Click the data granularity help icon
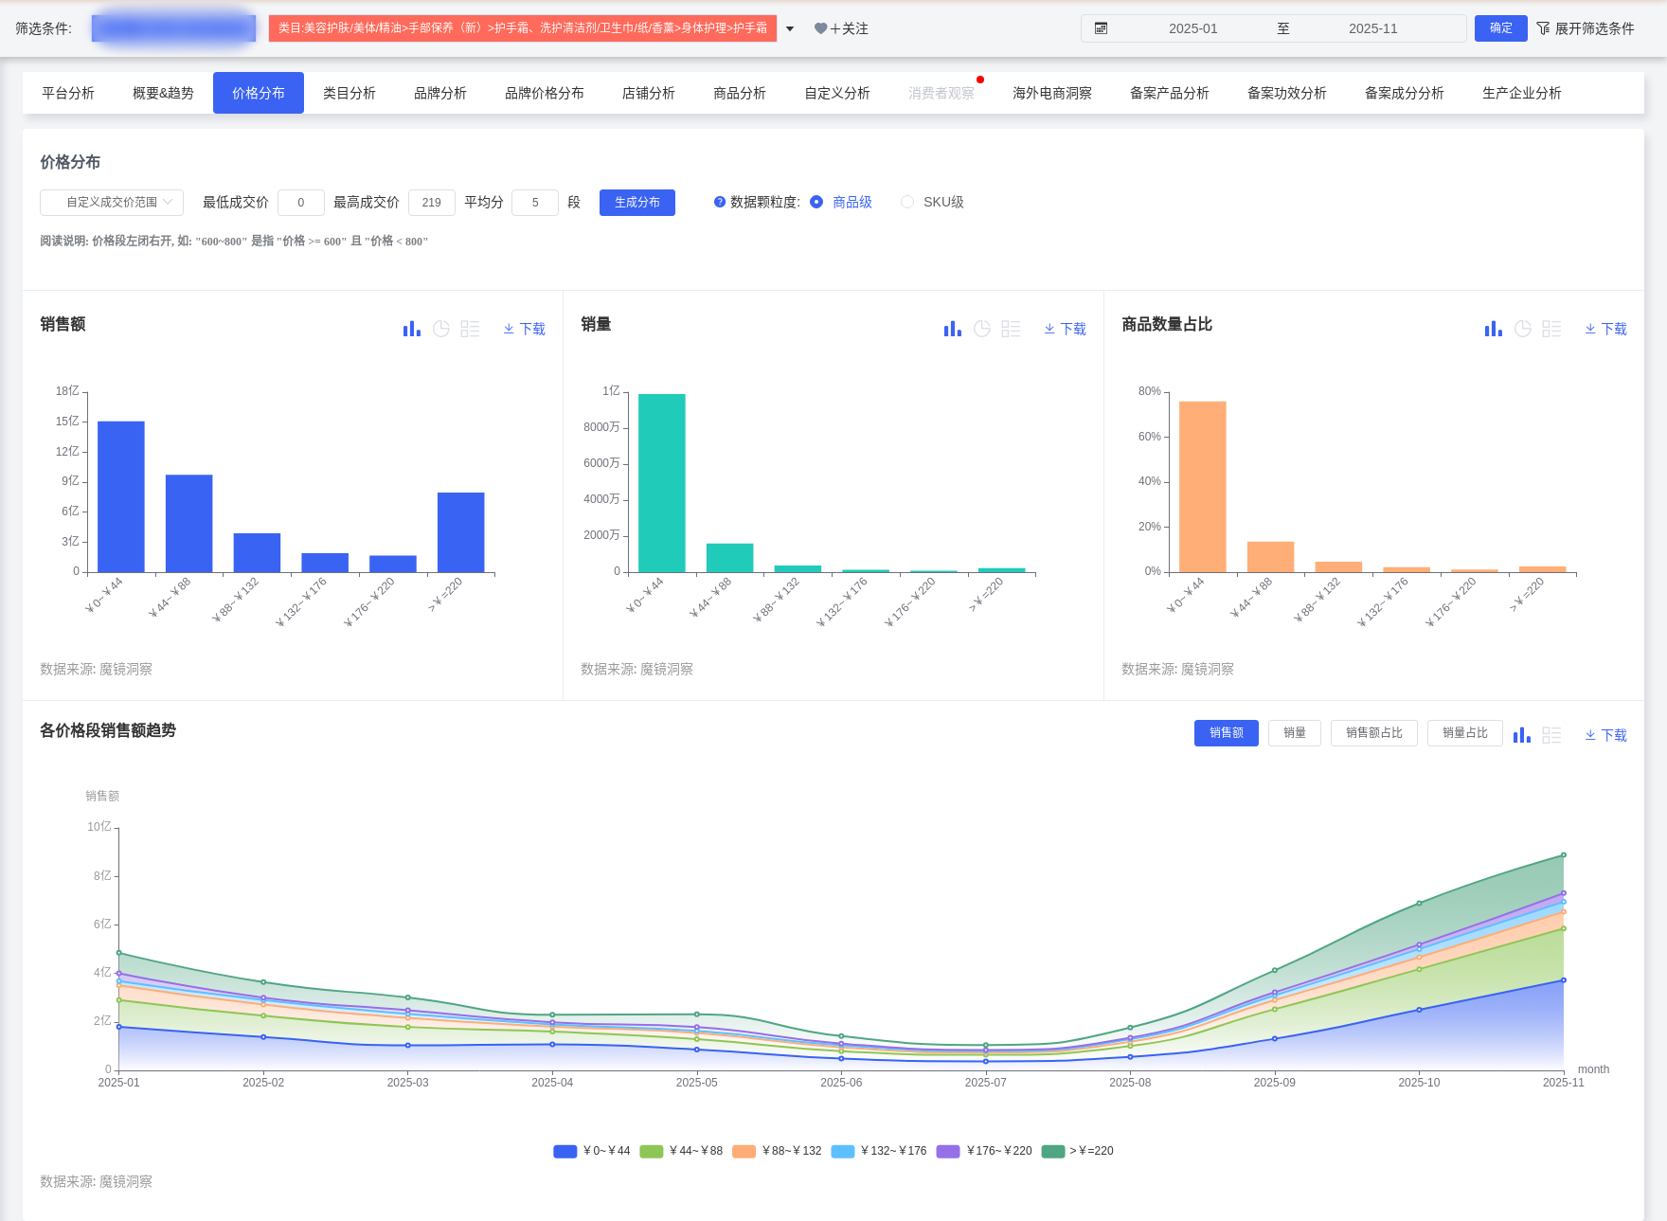 point(720,202)
